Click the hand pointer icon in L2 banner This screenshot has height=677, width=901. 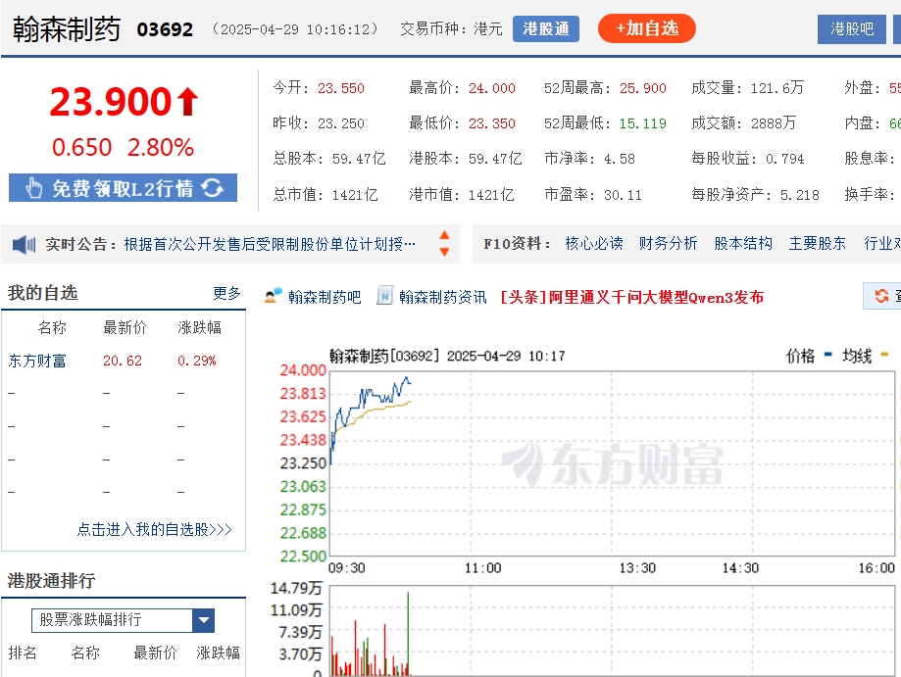click(x=34, y=188)
